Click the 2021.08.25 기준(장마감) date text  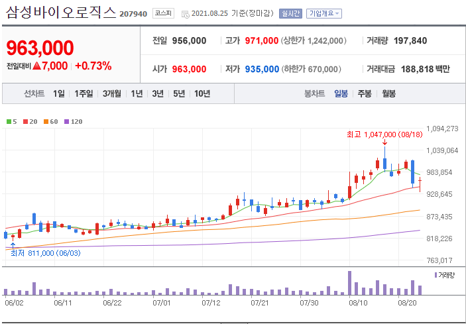[x=232, y=14]
